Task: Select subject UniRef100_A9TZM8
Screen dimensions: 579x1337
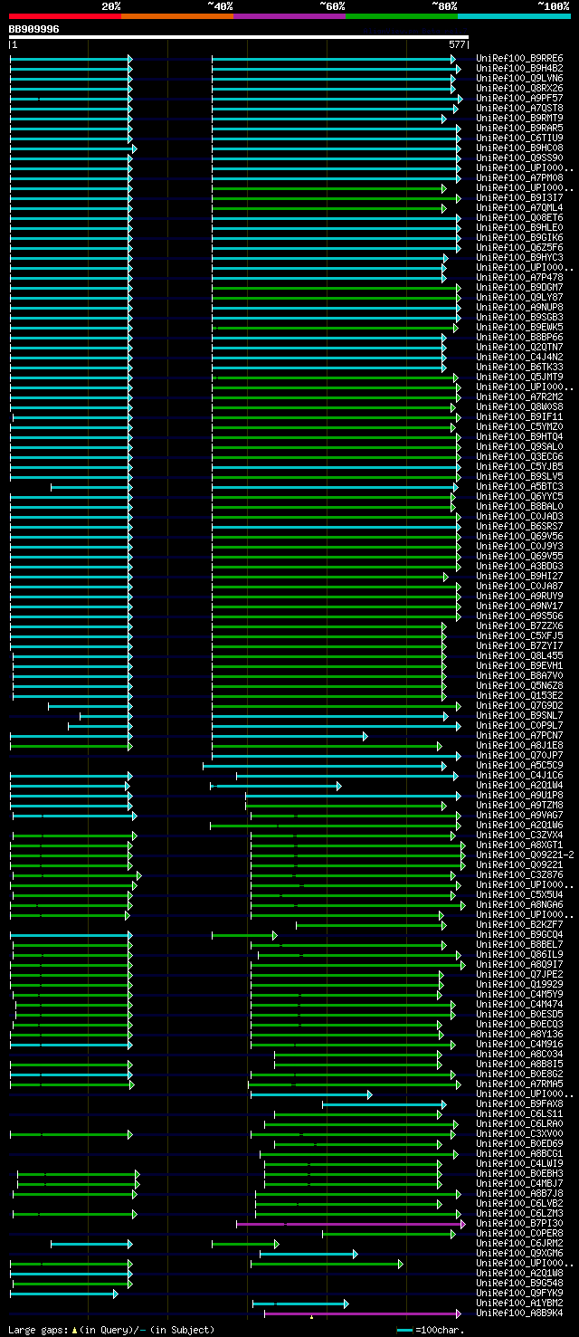Action: tap(519, 806)
